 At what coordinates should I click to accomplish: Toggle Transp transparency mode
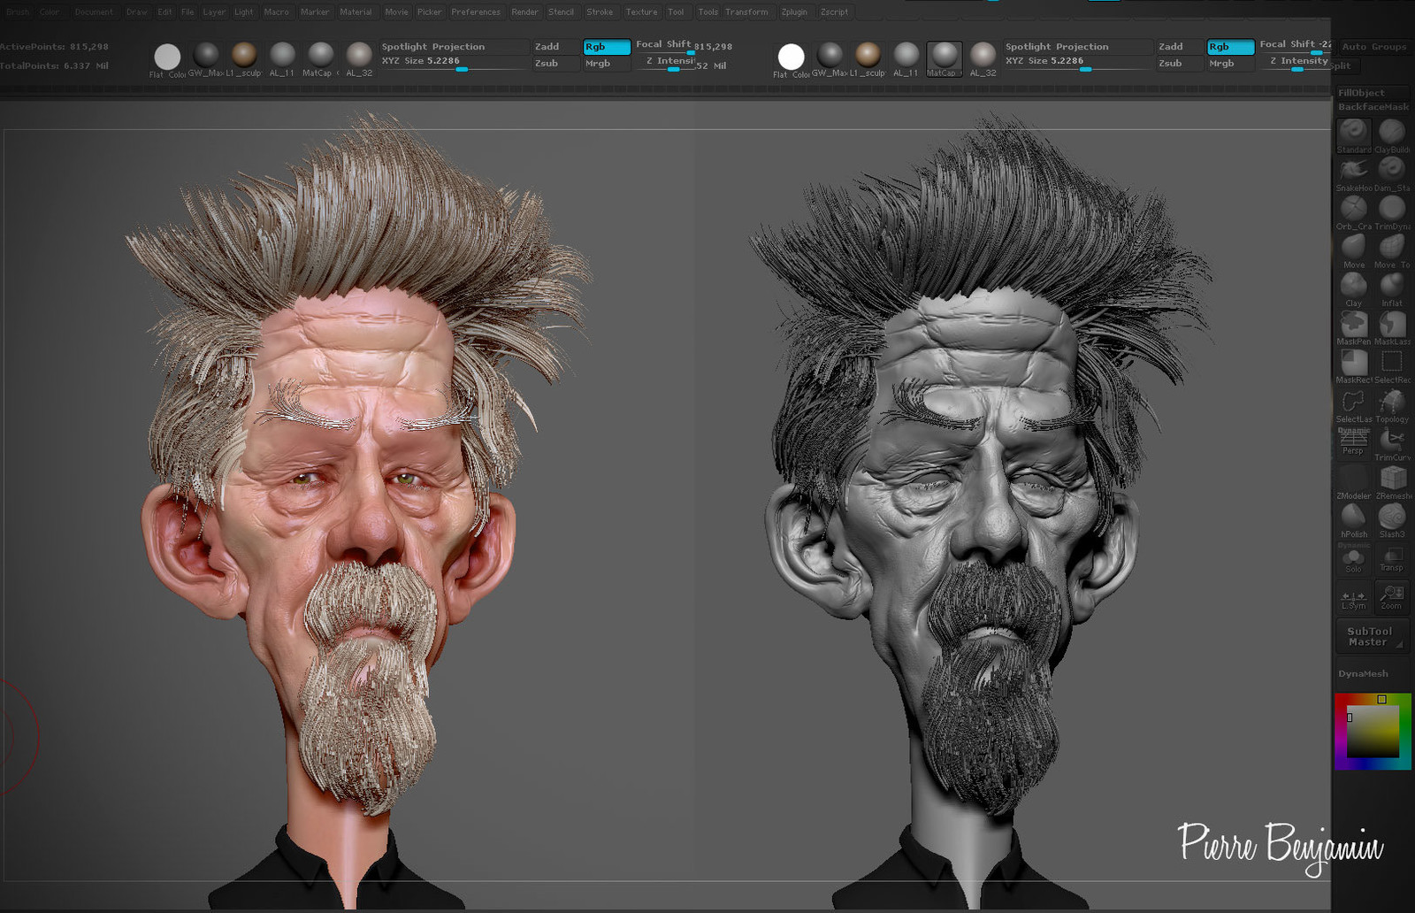click(1392, 559)
